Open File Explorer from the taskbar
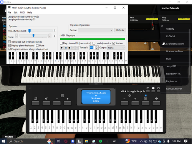The height and width of the screenshot is (144, 192). pyautogui.click(x=87, y=141)
